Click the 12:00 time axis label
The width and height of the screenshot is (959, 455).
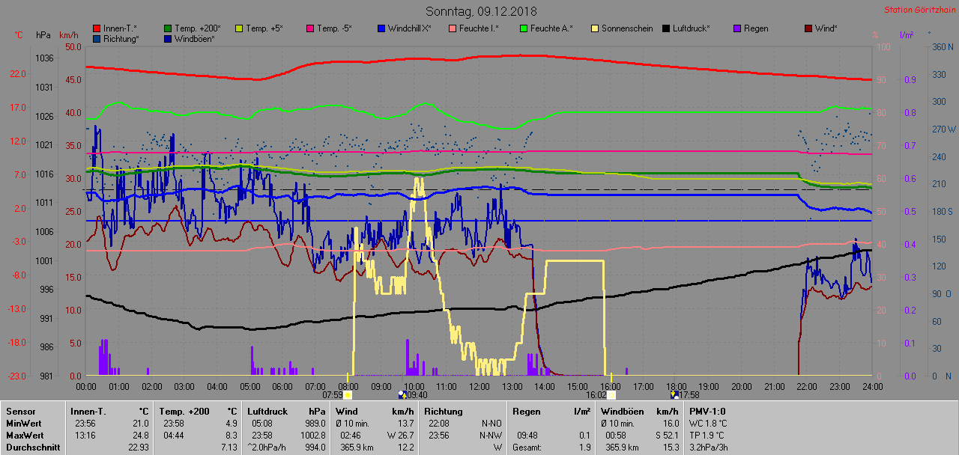(479, 386)
